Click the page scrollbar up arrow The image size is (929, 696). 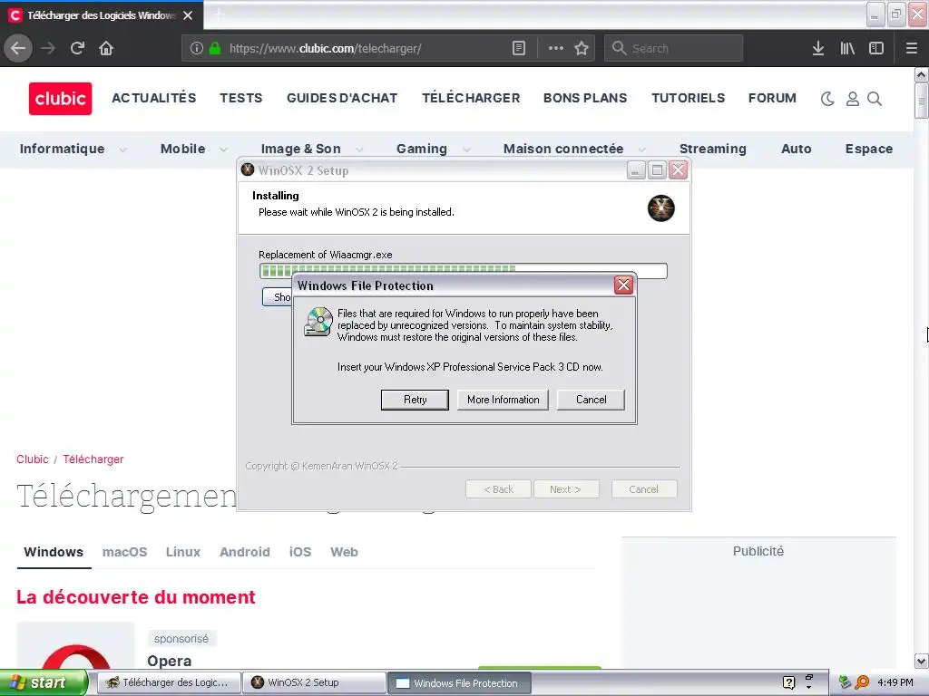[x=921, y=74]
